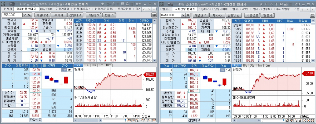The height and width of the screenshot is (124, 316).
Task: Switch to 현재가 tab in right window
Action: pos(166,9)
